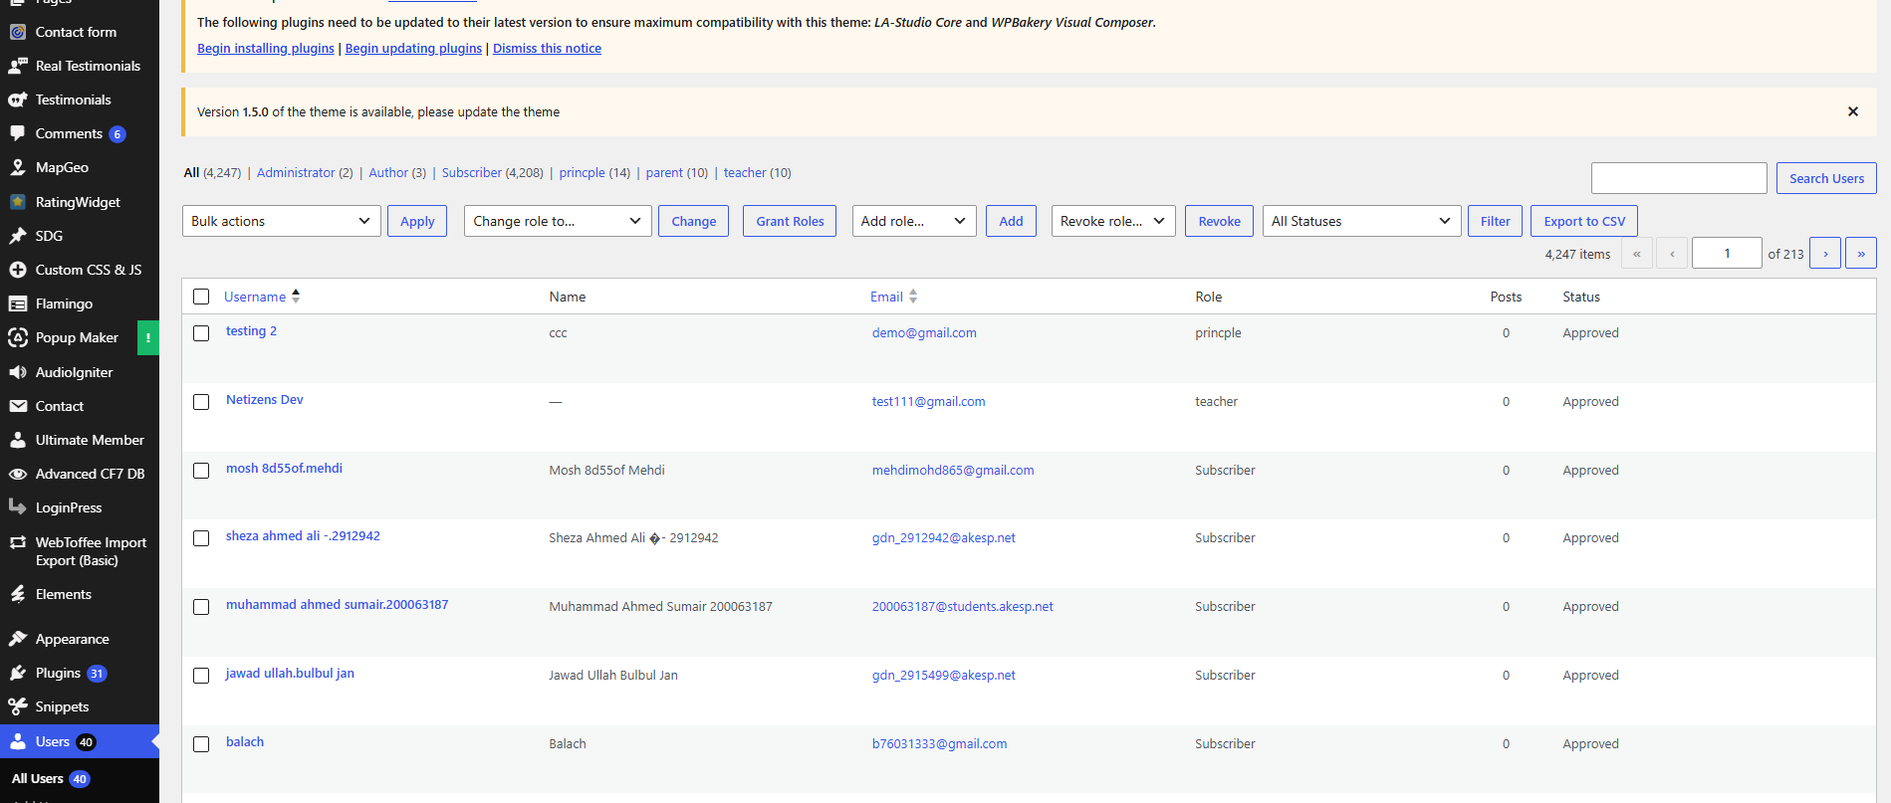Screen dimensions: 1891x803
Task: Click the Comments bubble icon
Action: [x=18, y=133]
